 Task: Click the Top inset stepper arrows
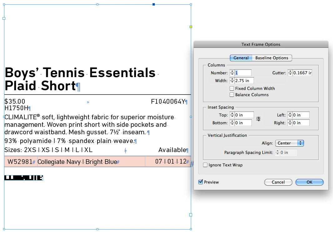click(x=232, y=115)
